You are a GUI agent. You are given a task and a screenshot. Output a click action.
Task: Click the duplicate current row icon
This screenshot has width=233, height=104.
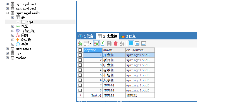103,43
